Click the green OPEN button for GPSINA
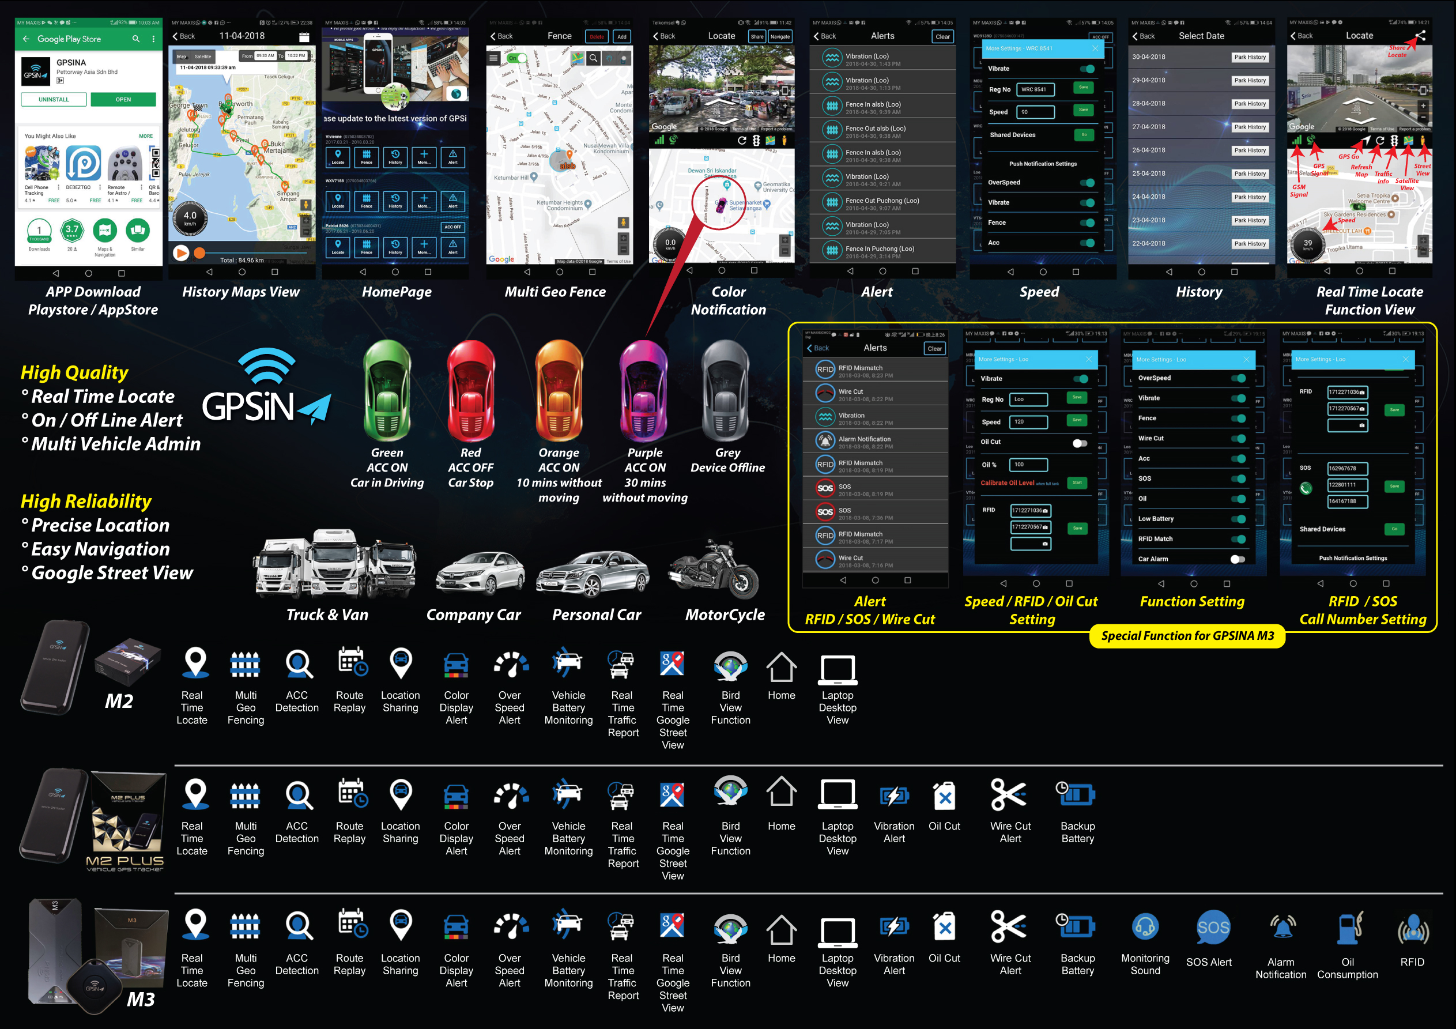 [123, 100]
